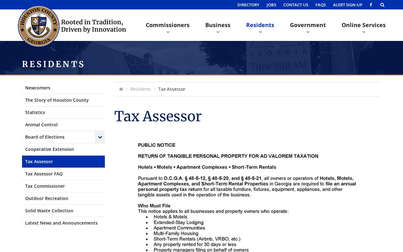Expand the Online Services dropdown chevron
The image size is (403, 252).
coord(364,32)
